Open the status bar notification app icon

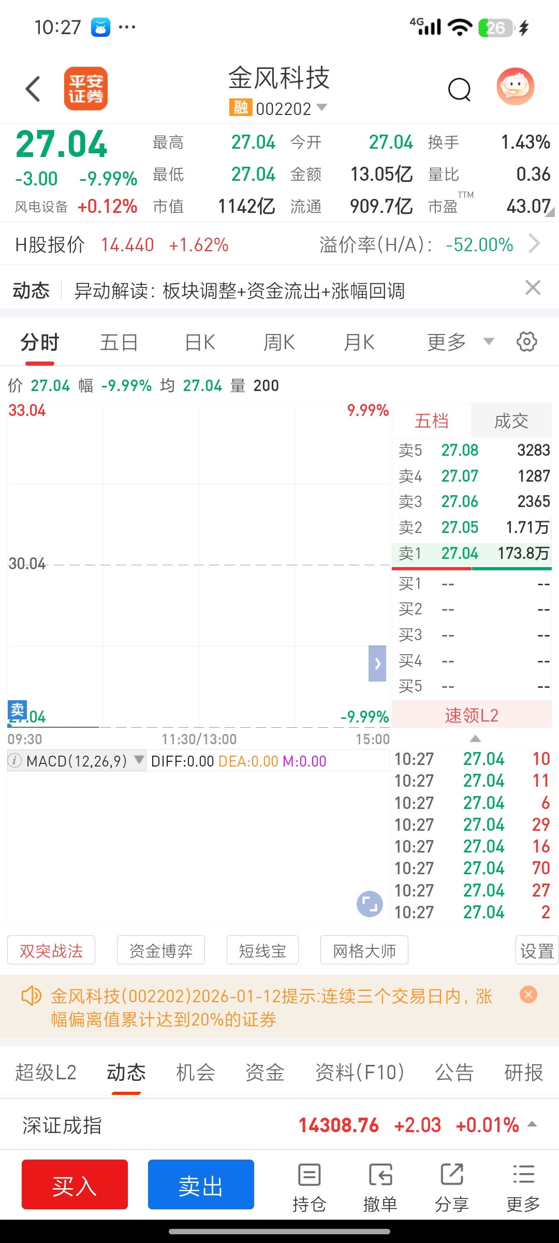(100, 27)
